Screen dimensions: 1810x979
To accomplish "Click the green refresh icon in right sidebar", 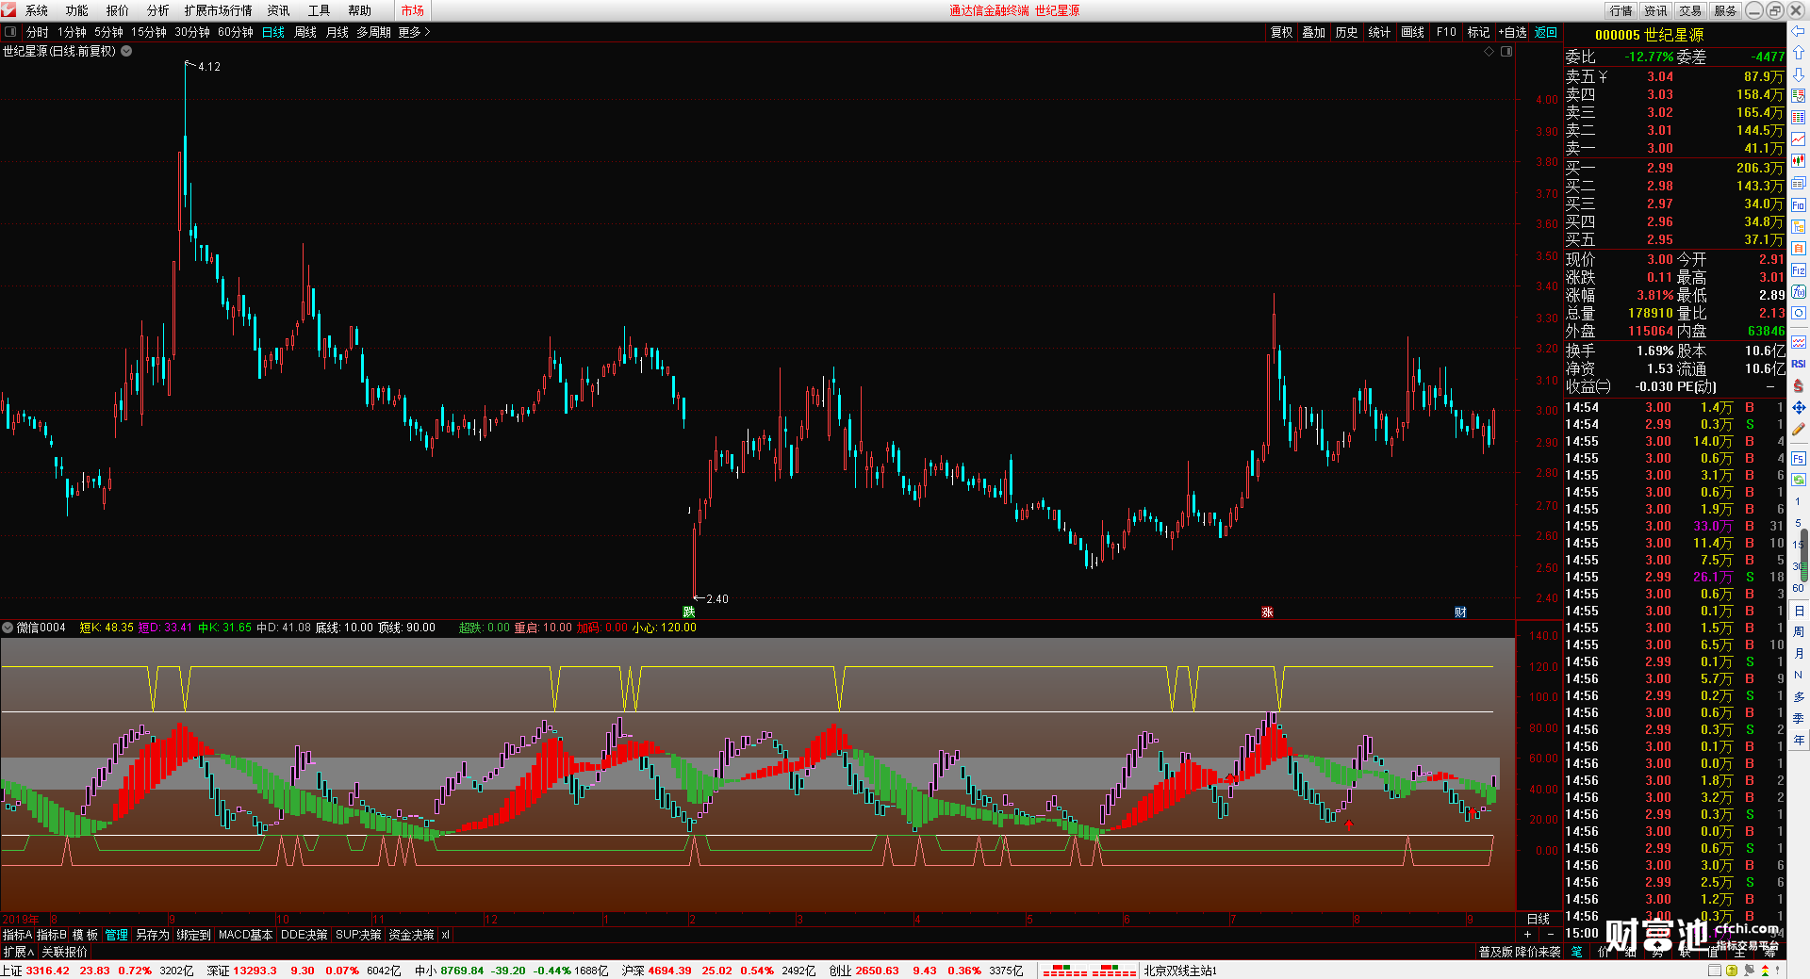I will [x=1799, y=480].
